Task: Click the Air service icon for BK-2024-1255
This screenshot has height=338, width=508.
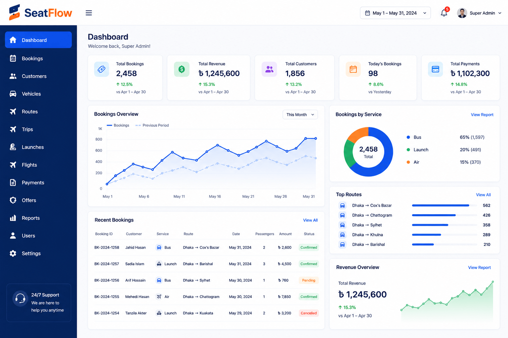Action: (x=159, y=297)
